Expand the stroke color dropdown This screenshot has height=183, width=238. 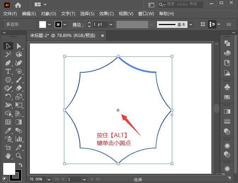pos(65,24)
